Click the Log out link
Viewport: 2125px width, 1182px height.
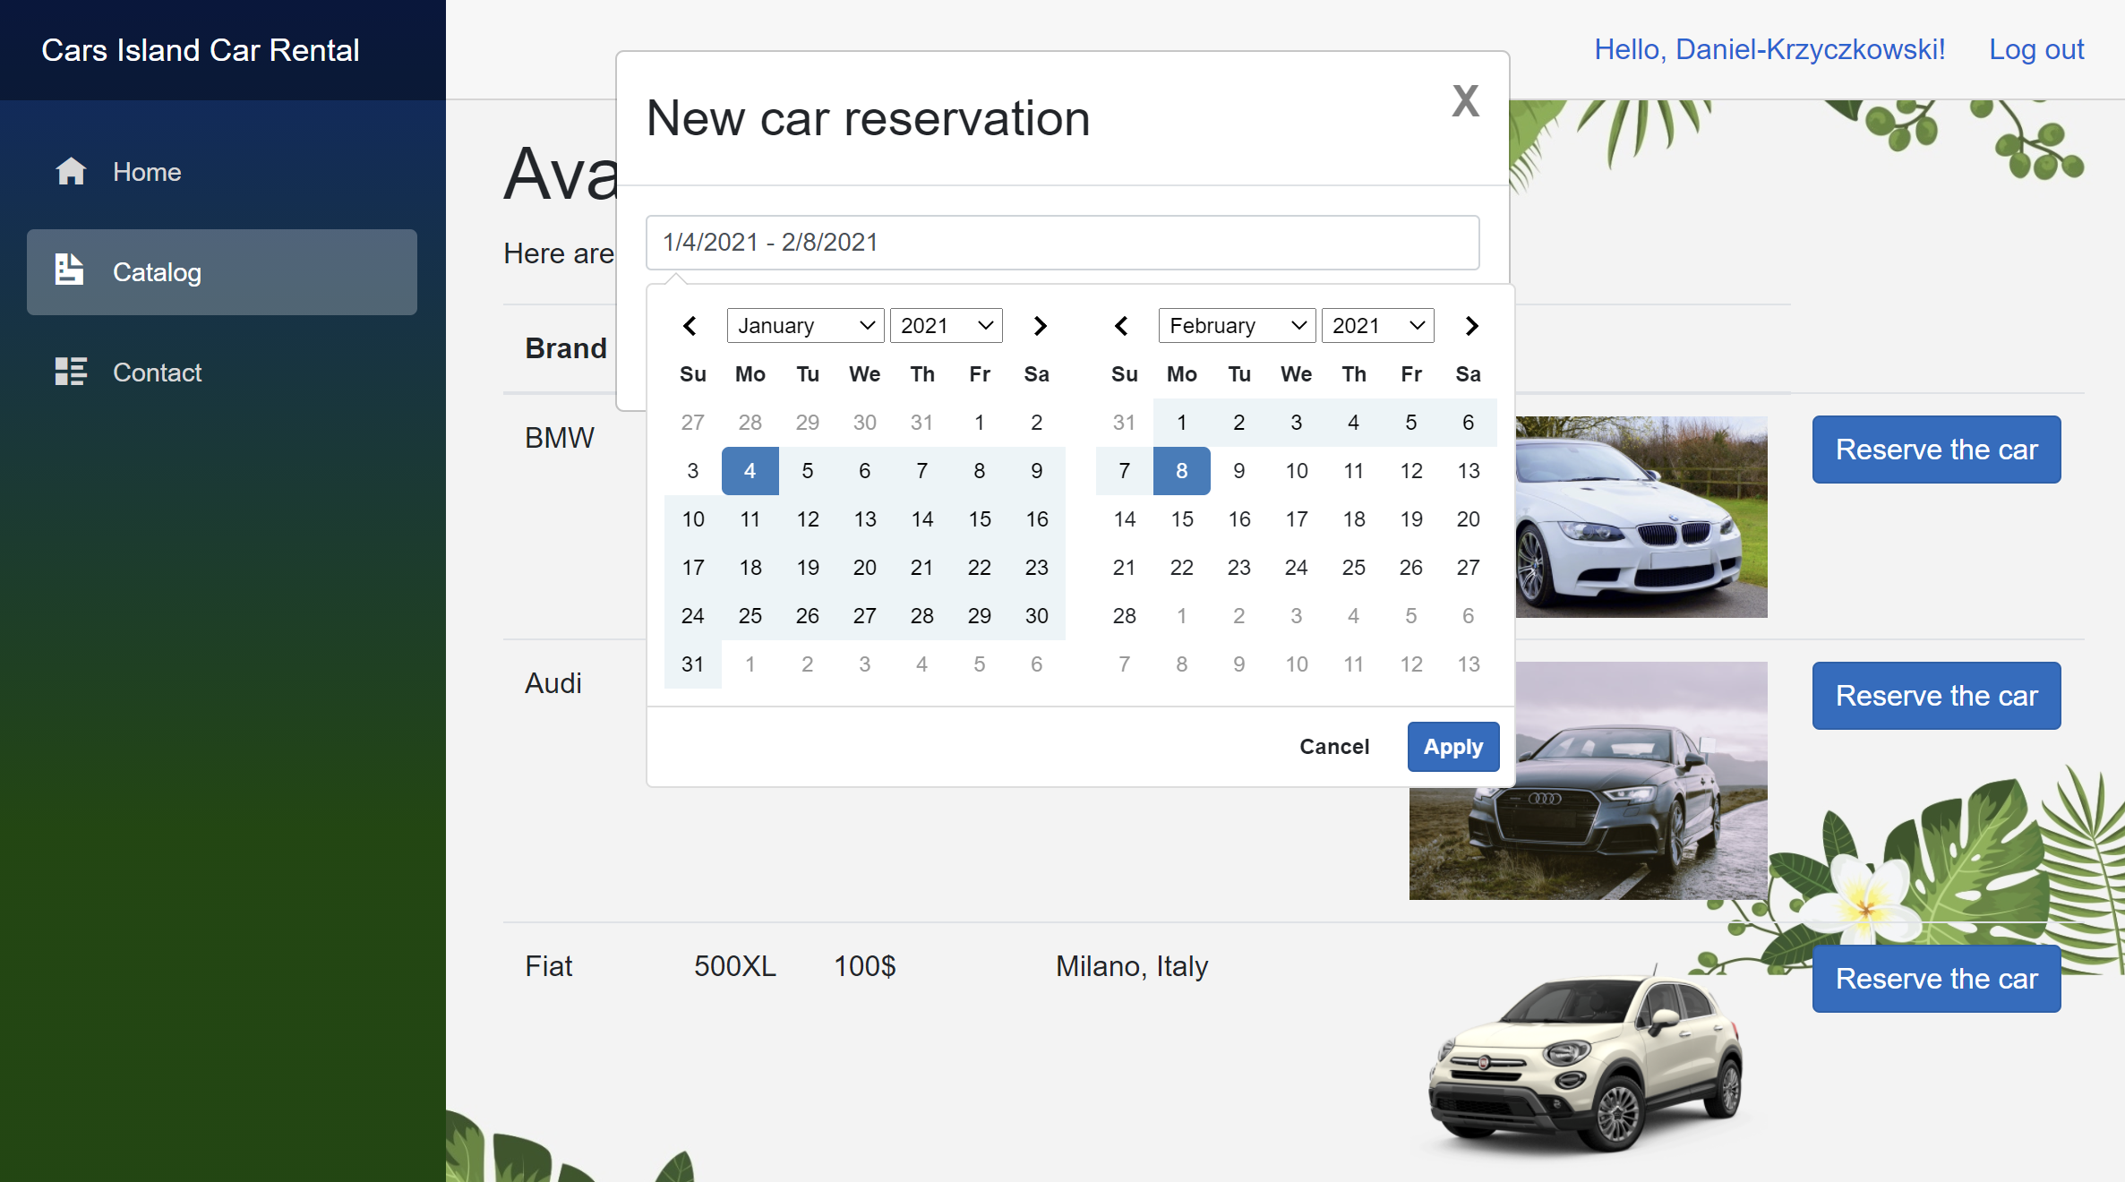(2036, 49)
